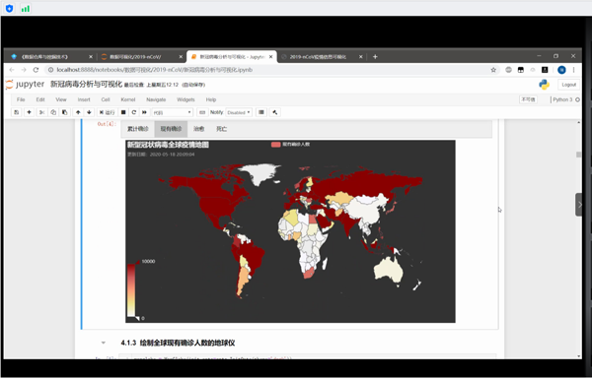The height and width of the screenshot is (378, 592).
Task: Bookmark this page with star icon
Action: pyautogui.click(x=493, y=70)
